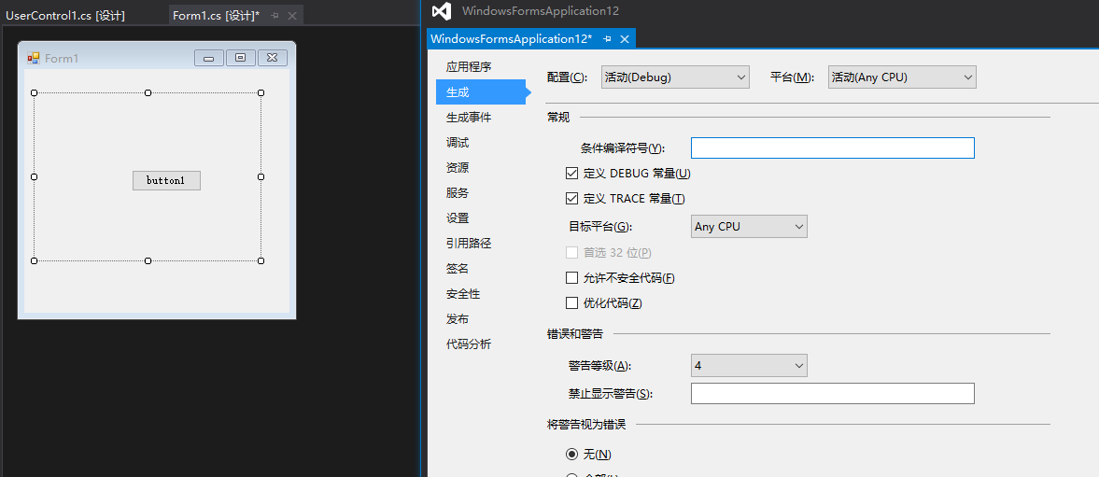Click the top-middle resize handle of selection
Viewport: 1099px width, 477px height.
[148, 92]
